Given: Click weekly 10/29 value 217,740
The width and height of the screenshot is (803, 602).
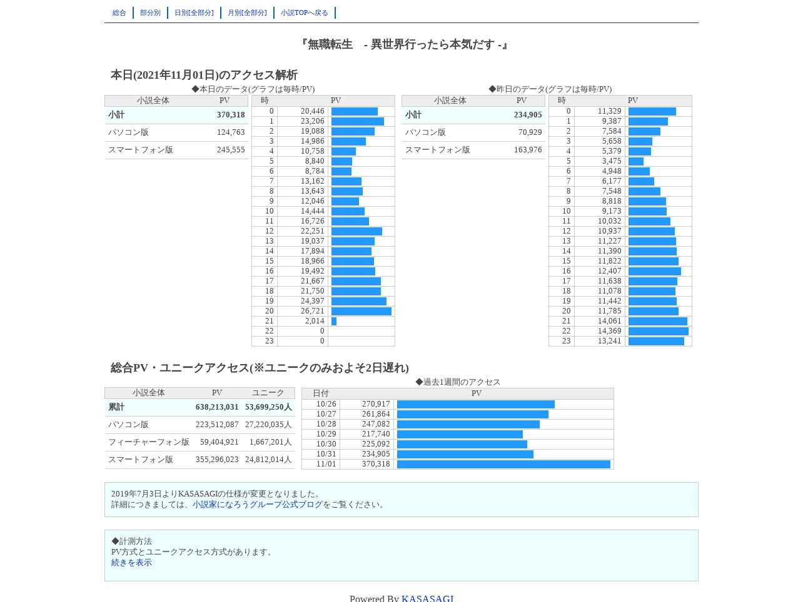Looking at the screenshot, I should pos(376,434).
